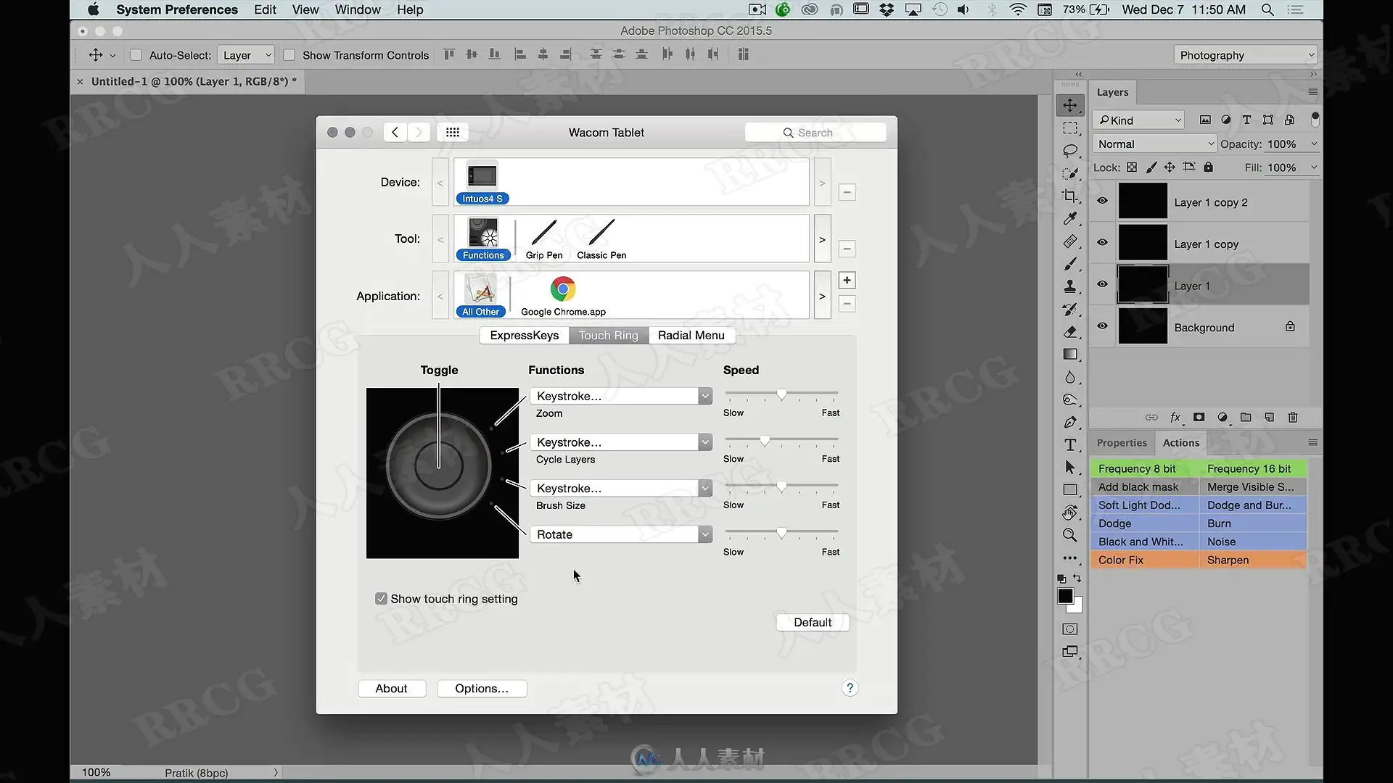Click foreground color swatch

coord(1064,595)
